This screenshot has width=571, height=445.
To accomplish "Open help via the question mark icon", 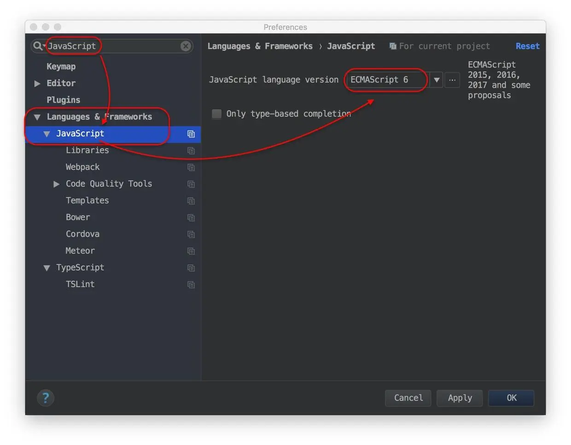I will click(46, 398).
